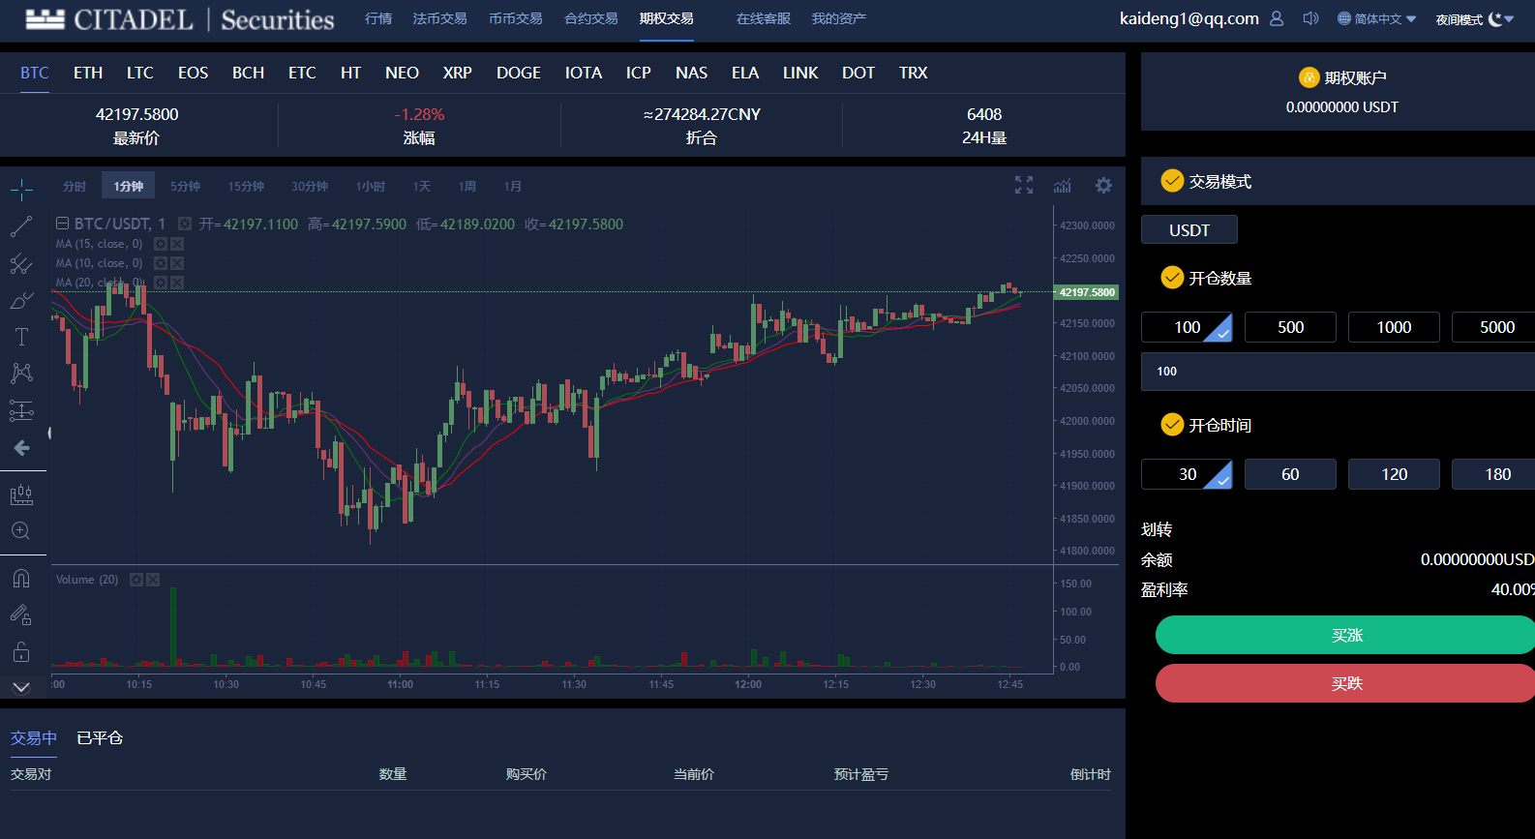Select the 500 quantity option

click(x=1290, y=327)
